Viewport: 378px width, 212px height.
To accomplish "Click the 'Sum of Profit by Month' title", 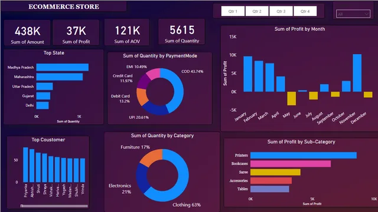I will coord(299,29).
